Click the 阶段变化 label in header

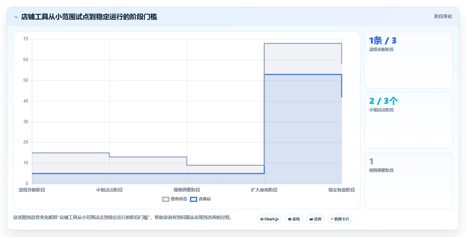[443, 16]
